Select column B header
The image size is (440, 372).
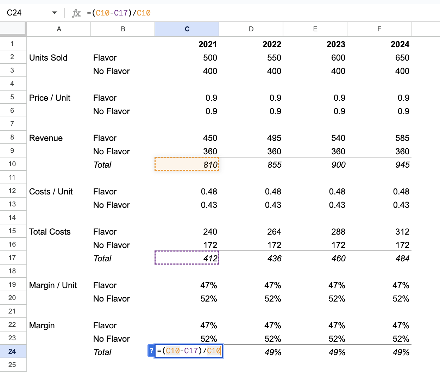(x=123, y=29)
